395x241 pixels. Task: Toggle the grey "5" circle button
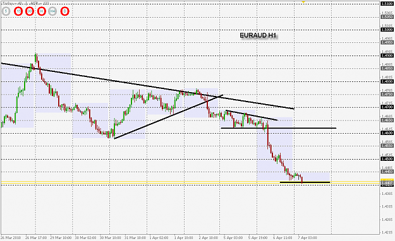[x=6, y=11]
